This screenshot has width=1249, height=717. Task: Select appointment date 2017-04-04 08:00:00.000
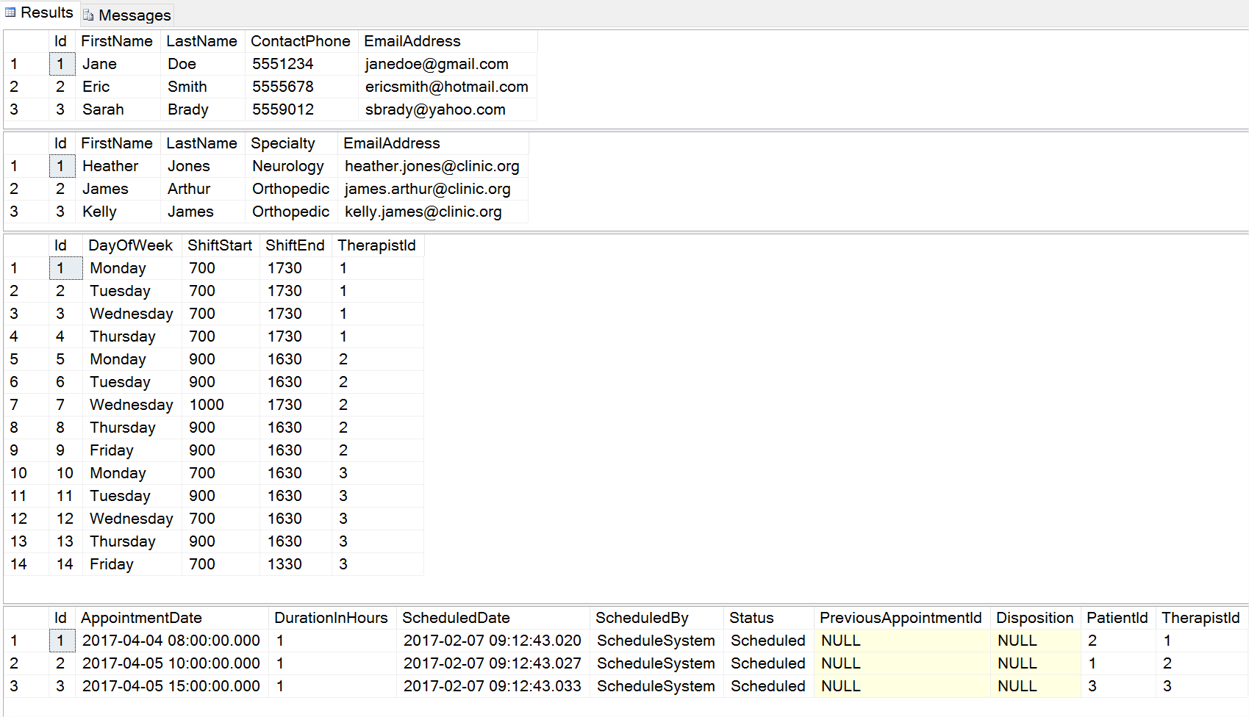pos(172,641)
